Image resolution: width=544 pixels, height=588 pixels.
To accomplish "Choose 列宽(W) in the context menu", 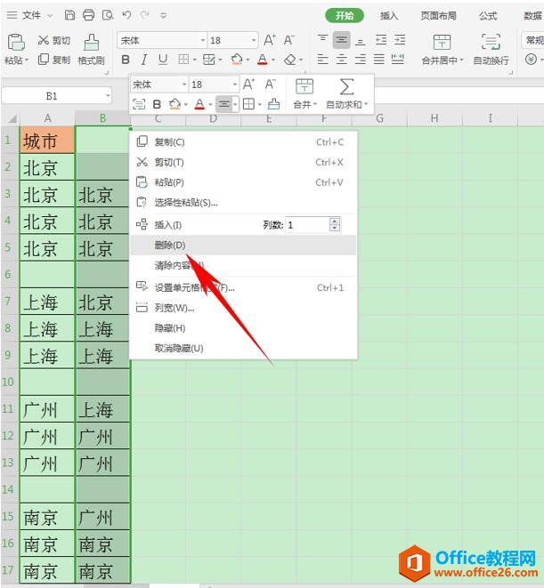I will 243,308.
